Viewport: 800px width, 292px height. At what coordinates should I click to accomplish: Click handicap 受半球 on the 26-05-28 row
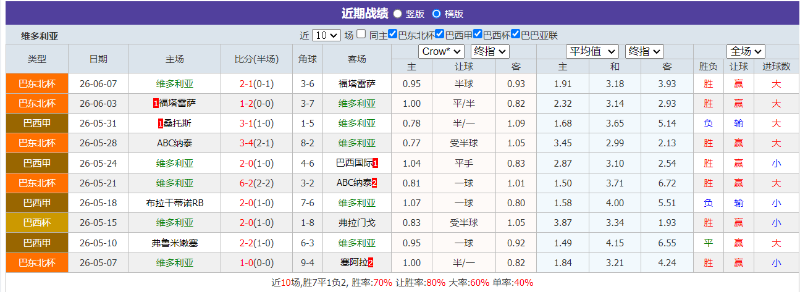[x=463, y=143]
